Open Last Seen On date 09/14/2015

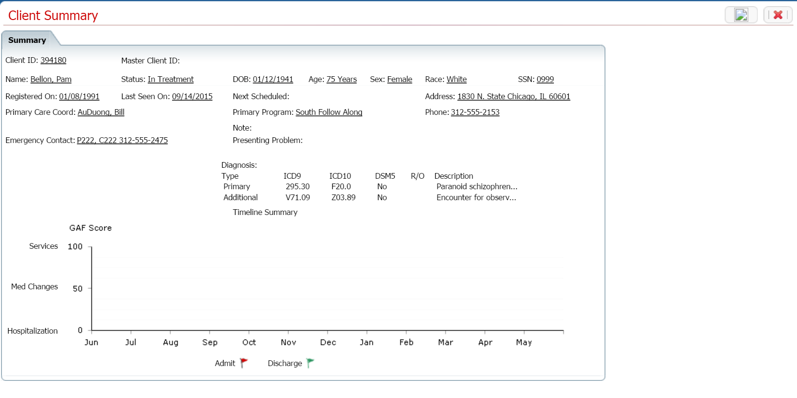pos(192,96)
